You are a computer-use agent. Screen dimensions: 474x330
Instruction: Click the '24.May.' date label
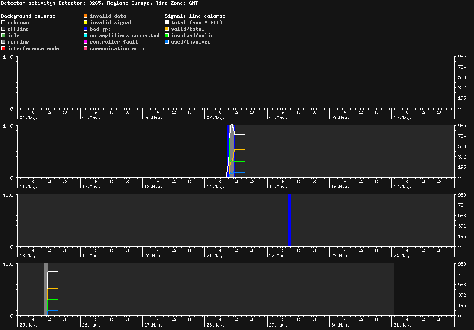point(403,256)
